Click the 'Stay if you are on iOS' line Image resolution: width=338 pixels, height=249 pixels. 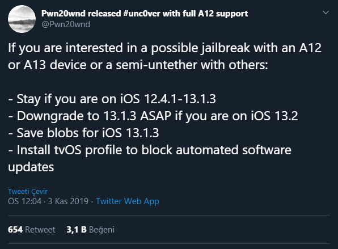coord(112,99)
